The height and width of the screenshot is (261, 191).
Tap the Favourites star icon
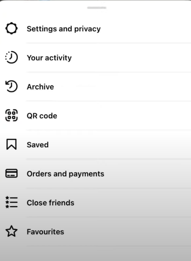point(12,231)
